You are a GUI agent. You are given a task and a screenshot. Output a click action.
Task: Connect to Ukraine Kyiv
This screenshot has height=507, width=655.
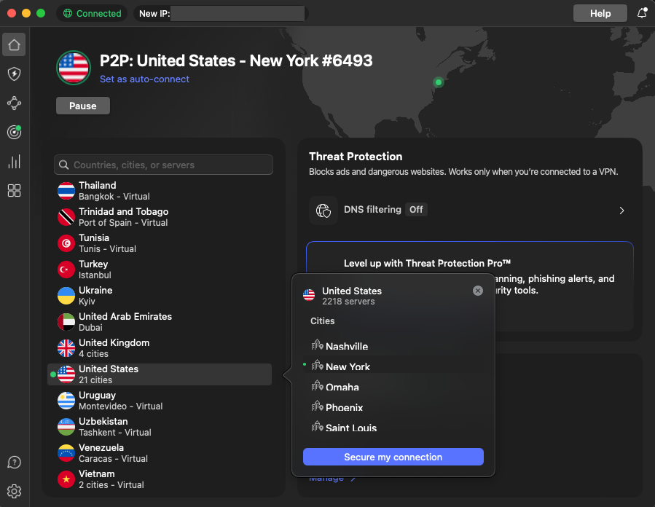point(160,296)
